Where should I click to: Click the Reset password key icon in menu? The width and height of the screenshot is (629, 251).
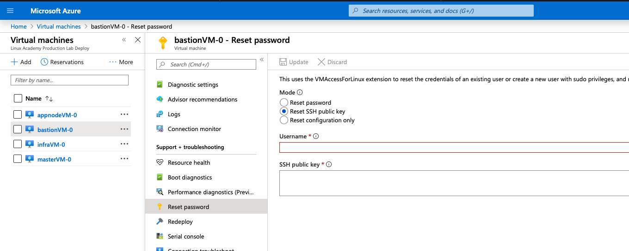tap(160, 207)
